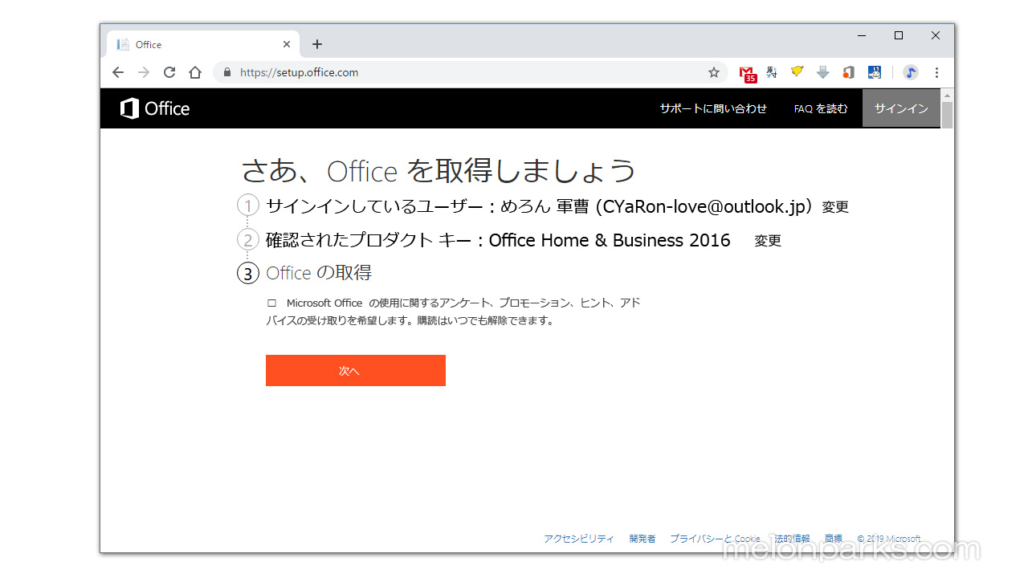1028x578 pixels.
Task: Bookmark this page with the star icon
Action: 714,72
